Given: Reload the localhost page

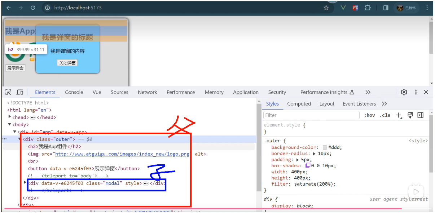Looking at the screenshot, I should click(x=33, y=8).
